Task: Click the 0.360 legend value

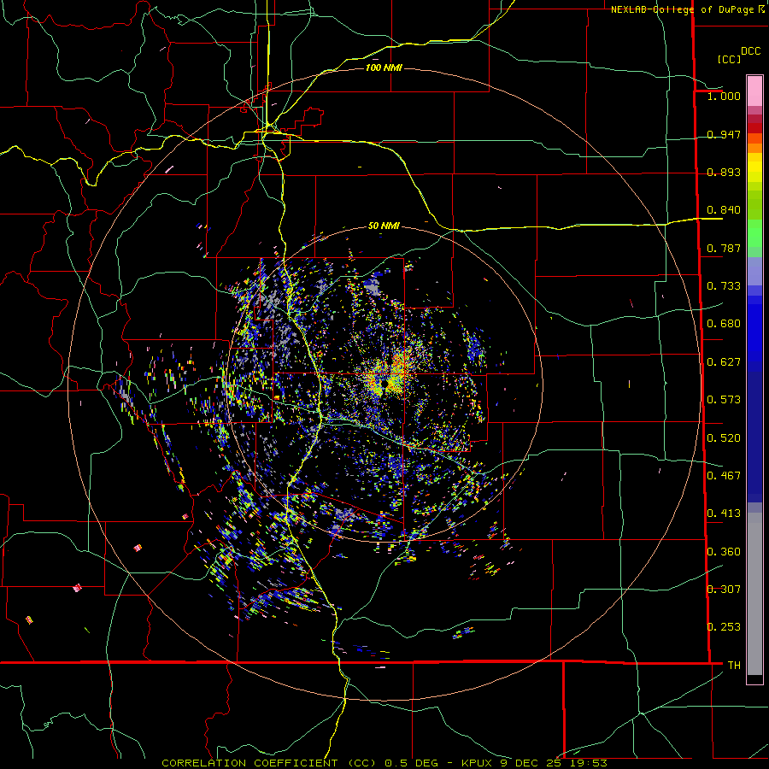Action: [724, 552]
